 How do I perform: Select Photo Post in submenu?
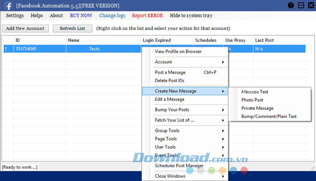click(x=270, y=100)
